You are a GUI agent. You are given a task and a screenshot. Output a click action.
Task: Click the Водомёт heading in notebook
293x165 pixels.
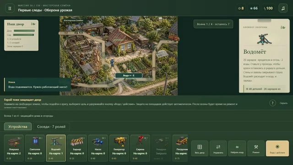[x=255, y=52]
